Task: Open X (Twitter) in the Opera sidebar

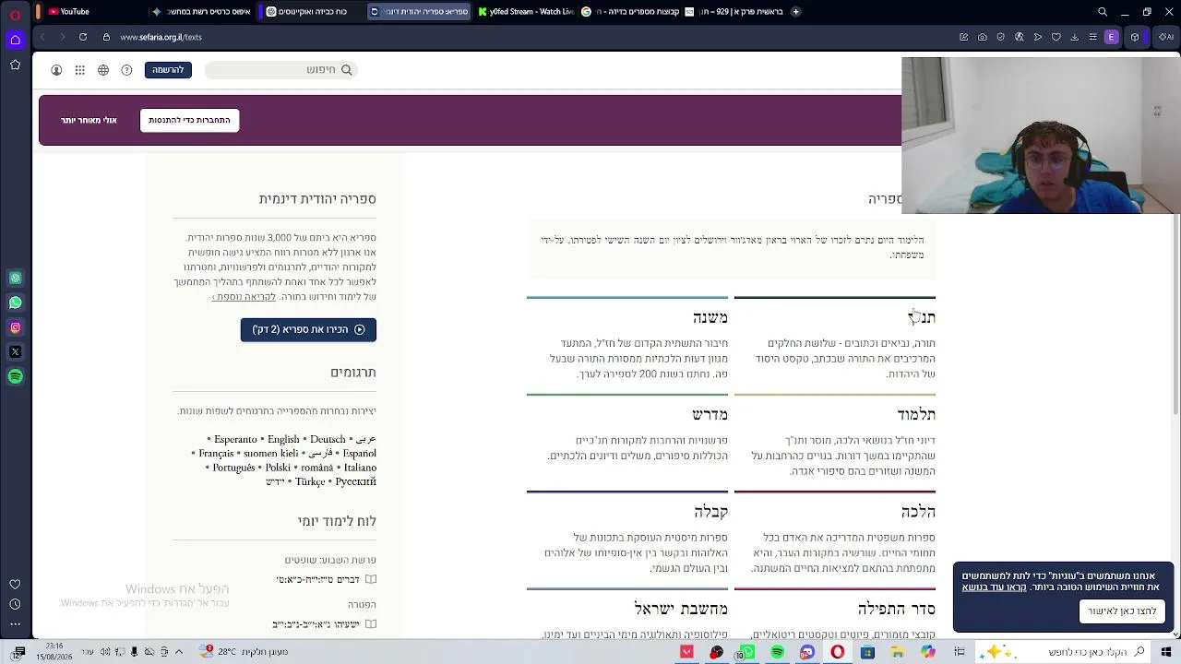Action: pos(15,351)
